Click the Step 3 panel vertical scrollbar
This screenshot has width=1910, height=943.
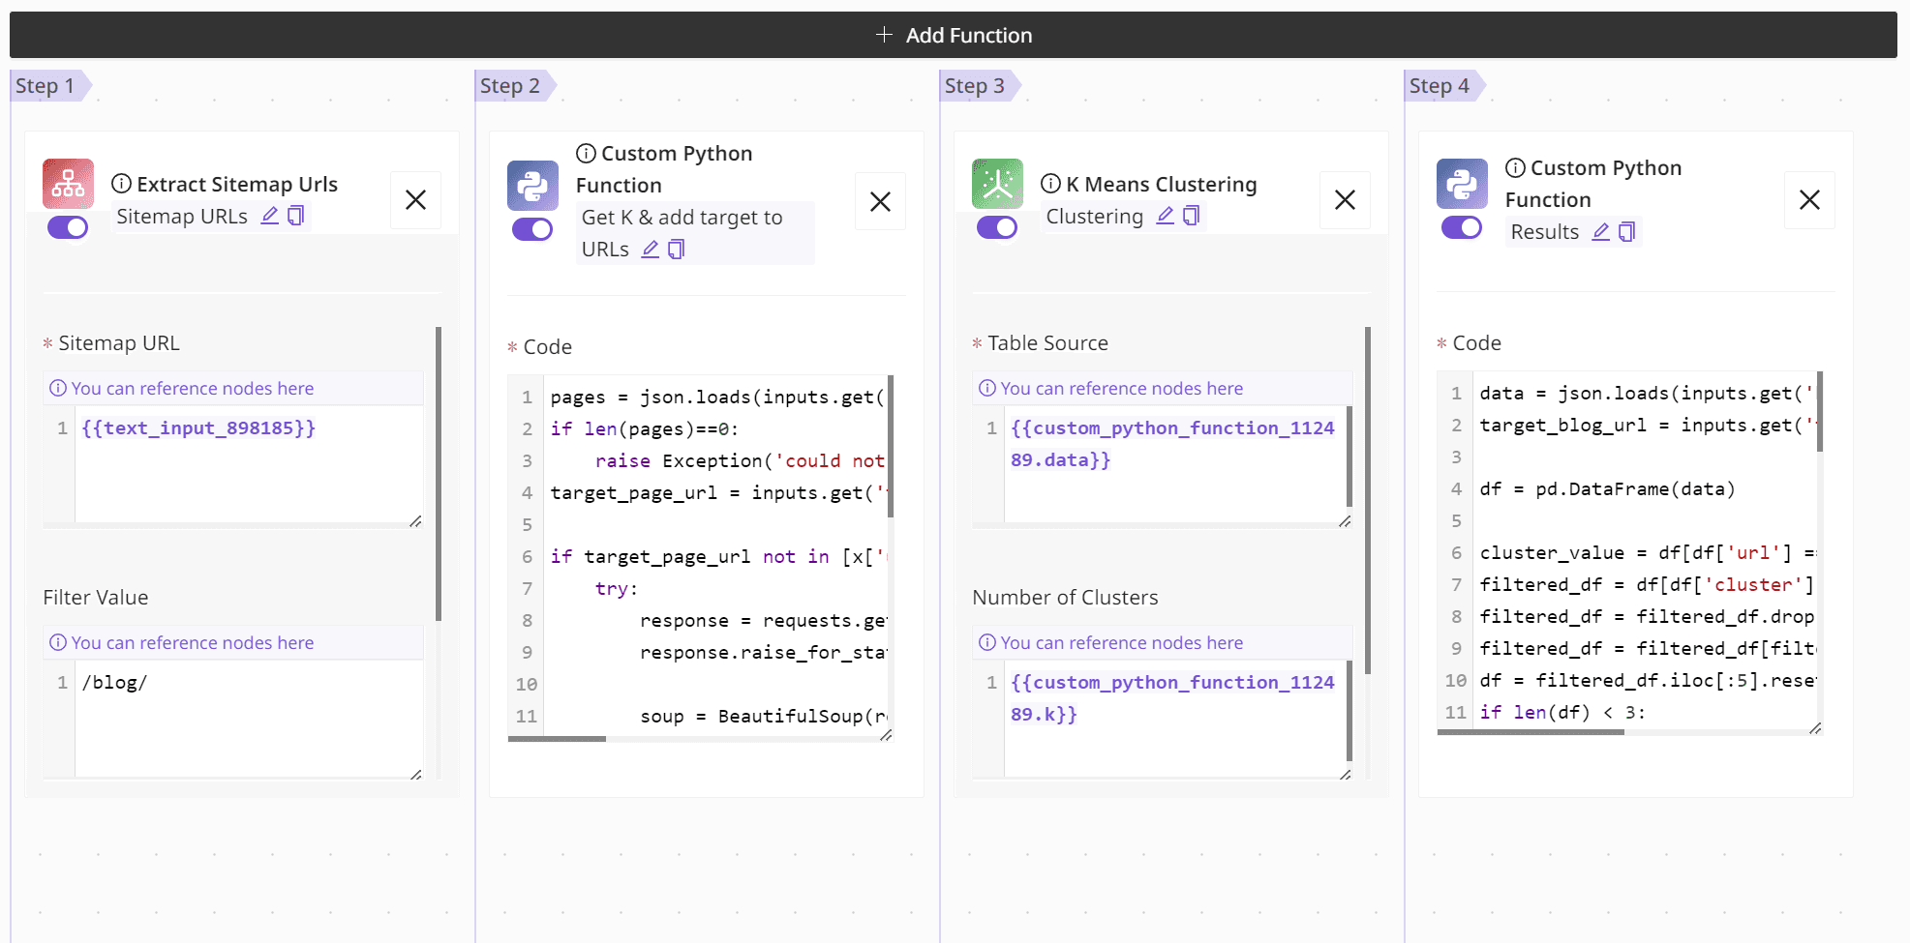coord(1368,500)
